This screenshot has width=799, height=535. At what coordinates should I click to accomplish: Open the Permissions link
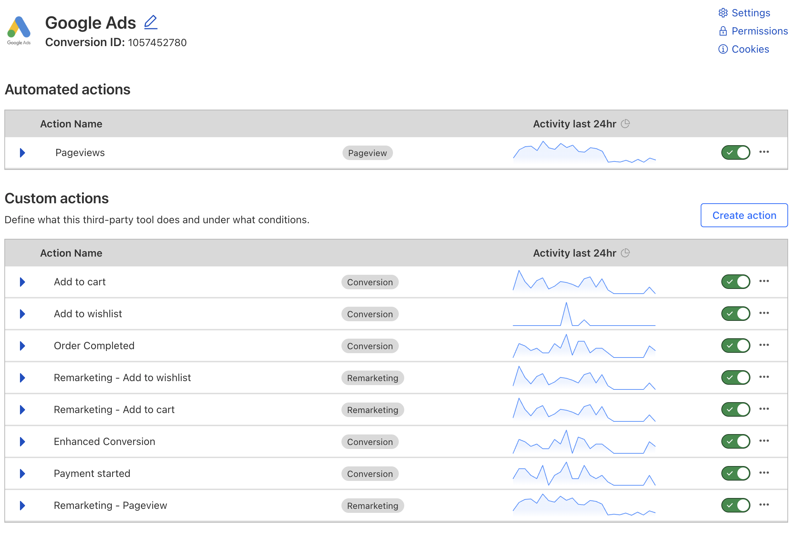759,31
